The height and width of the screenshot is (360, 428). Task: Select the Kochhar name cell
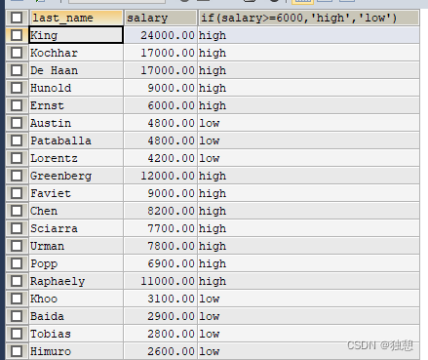(76, 53)
